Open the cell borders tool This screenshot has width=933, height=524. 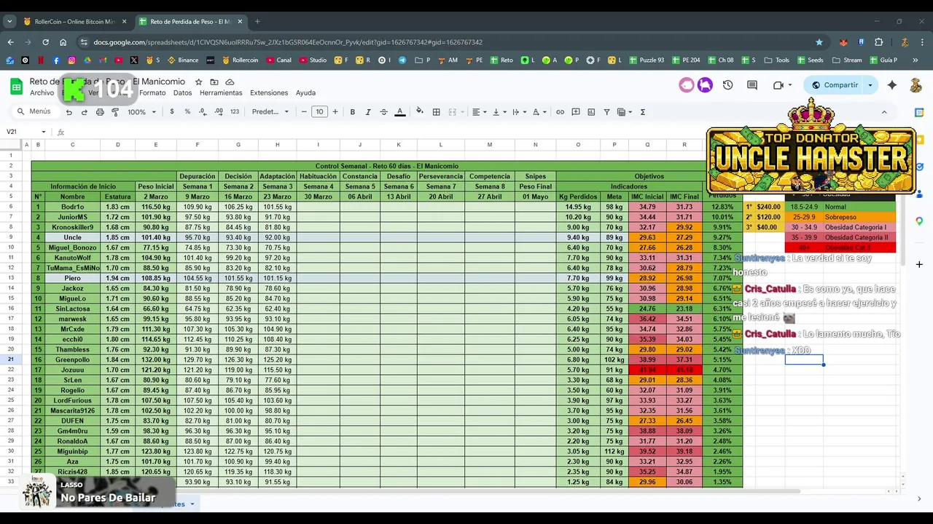point(436,112)
